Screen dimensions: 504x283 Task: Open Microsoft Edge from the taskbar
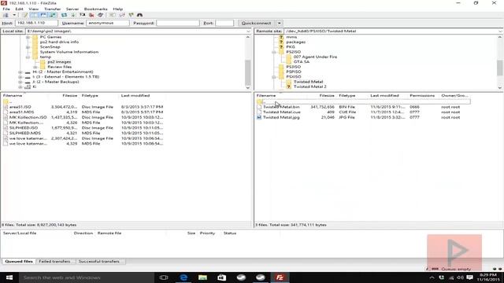[x=183, y=277]
